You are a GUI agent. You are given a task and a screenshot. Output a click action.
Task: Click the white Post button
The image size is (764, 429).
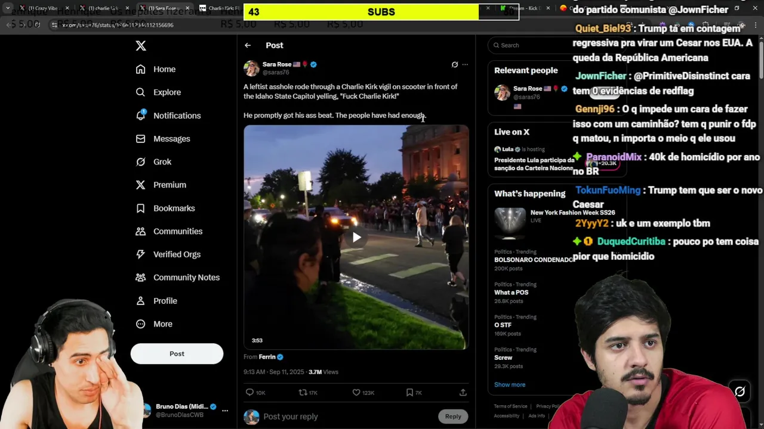click(x=177, y=353)
